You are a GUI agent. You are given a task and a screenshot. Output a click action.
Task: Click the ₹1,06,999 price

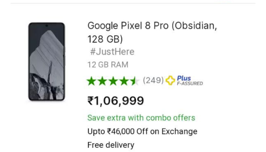(116, 101)
